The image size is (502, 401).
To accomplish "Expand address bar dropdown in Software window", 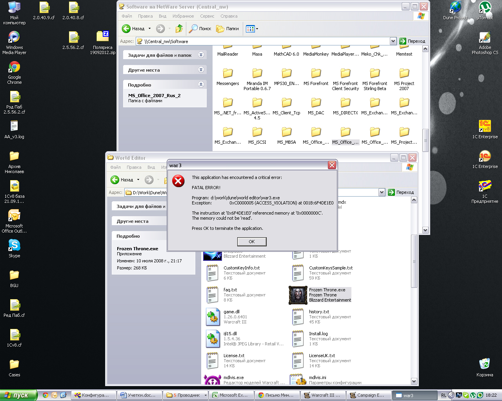I will point(393,41).
